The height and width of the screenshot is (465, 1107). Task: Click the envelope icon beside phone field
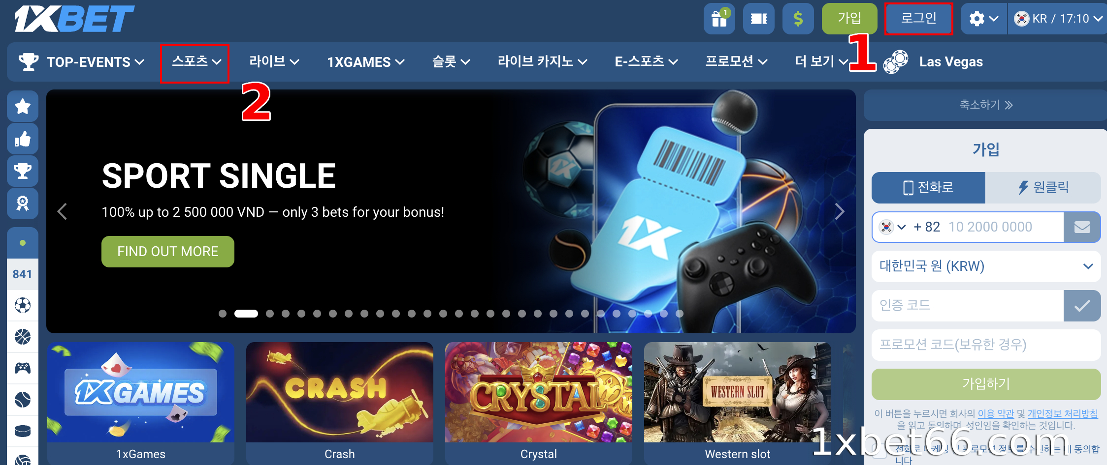coord(1082,227)
